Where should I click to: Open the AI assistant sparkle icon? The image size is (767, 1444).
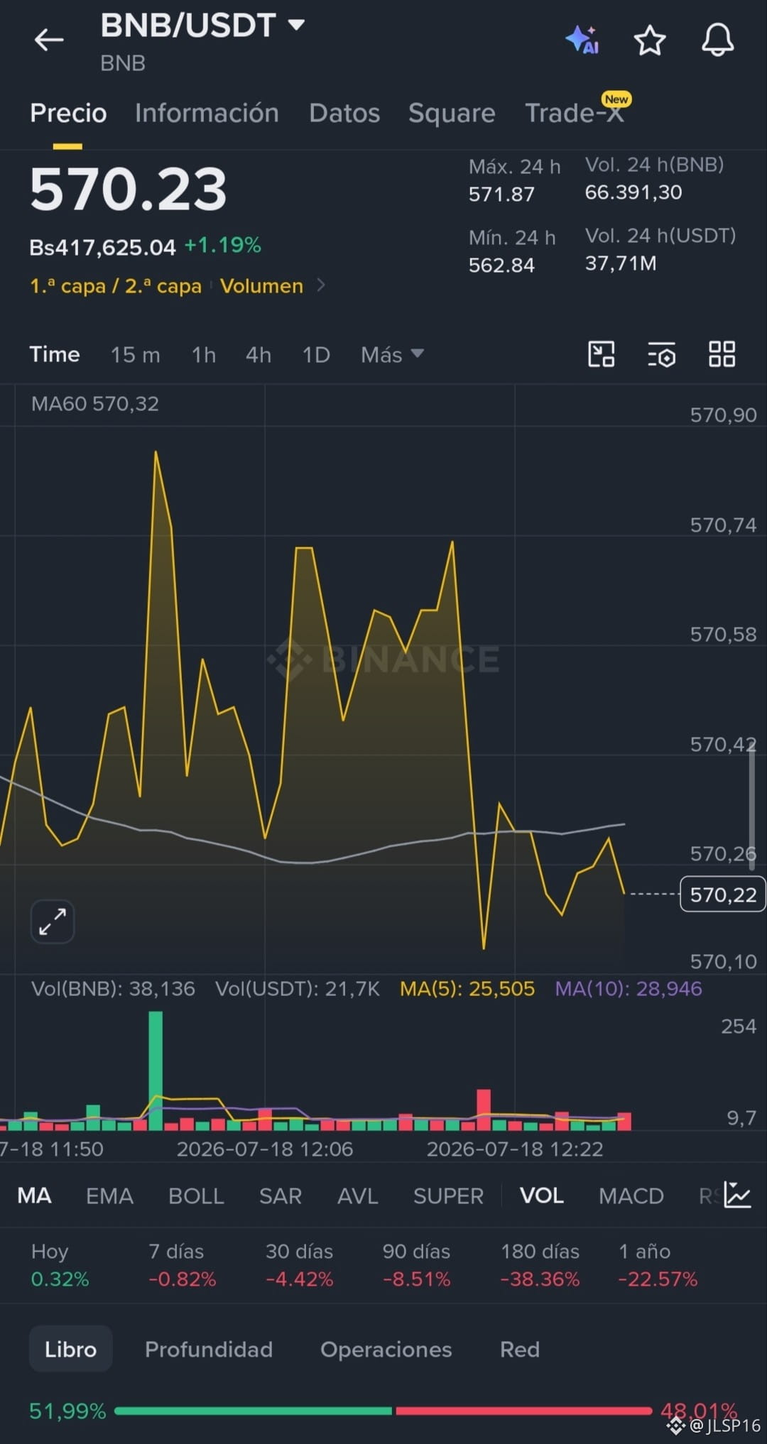(x=582, y=40)
